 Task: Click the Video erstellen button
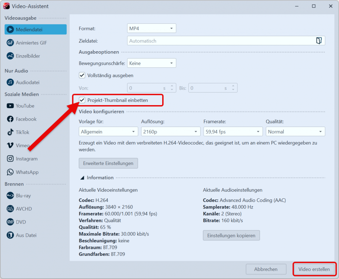point(314,269)
